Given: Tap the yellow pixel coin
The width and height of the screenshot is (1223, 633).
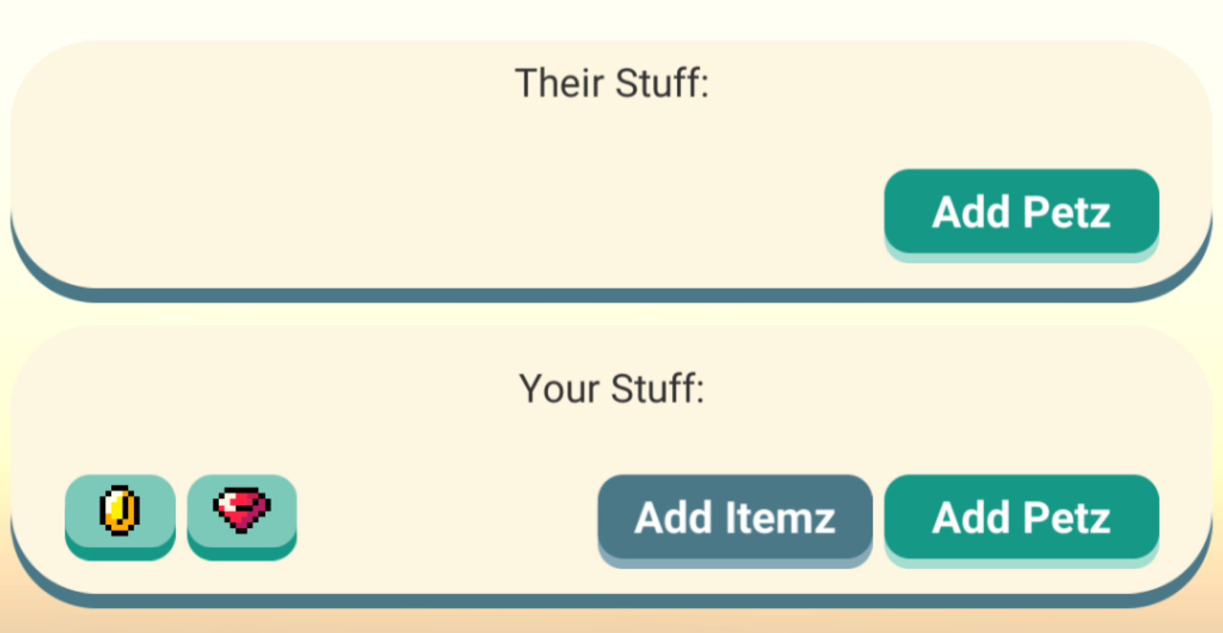Looking at the screenshot, I should (x=120, y=511).
